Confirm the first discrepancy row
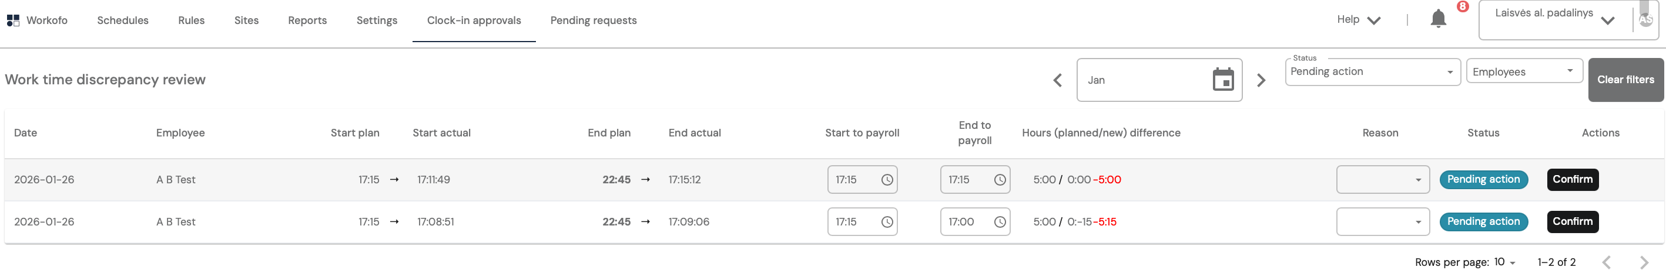 pyautogui.click(x=1571, y=180)
